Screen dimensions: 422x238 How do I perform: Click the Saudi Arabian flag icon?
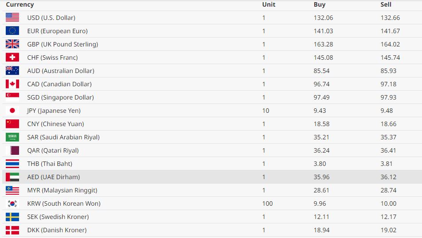coord(12,137)
